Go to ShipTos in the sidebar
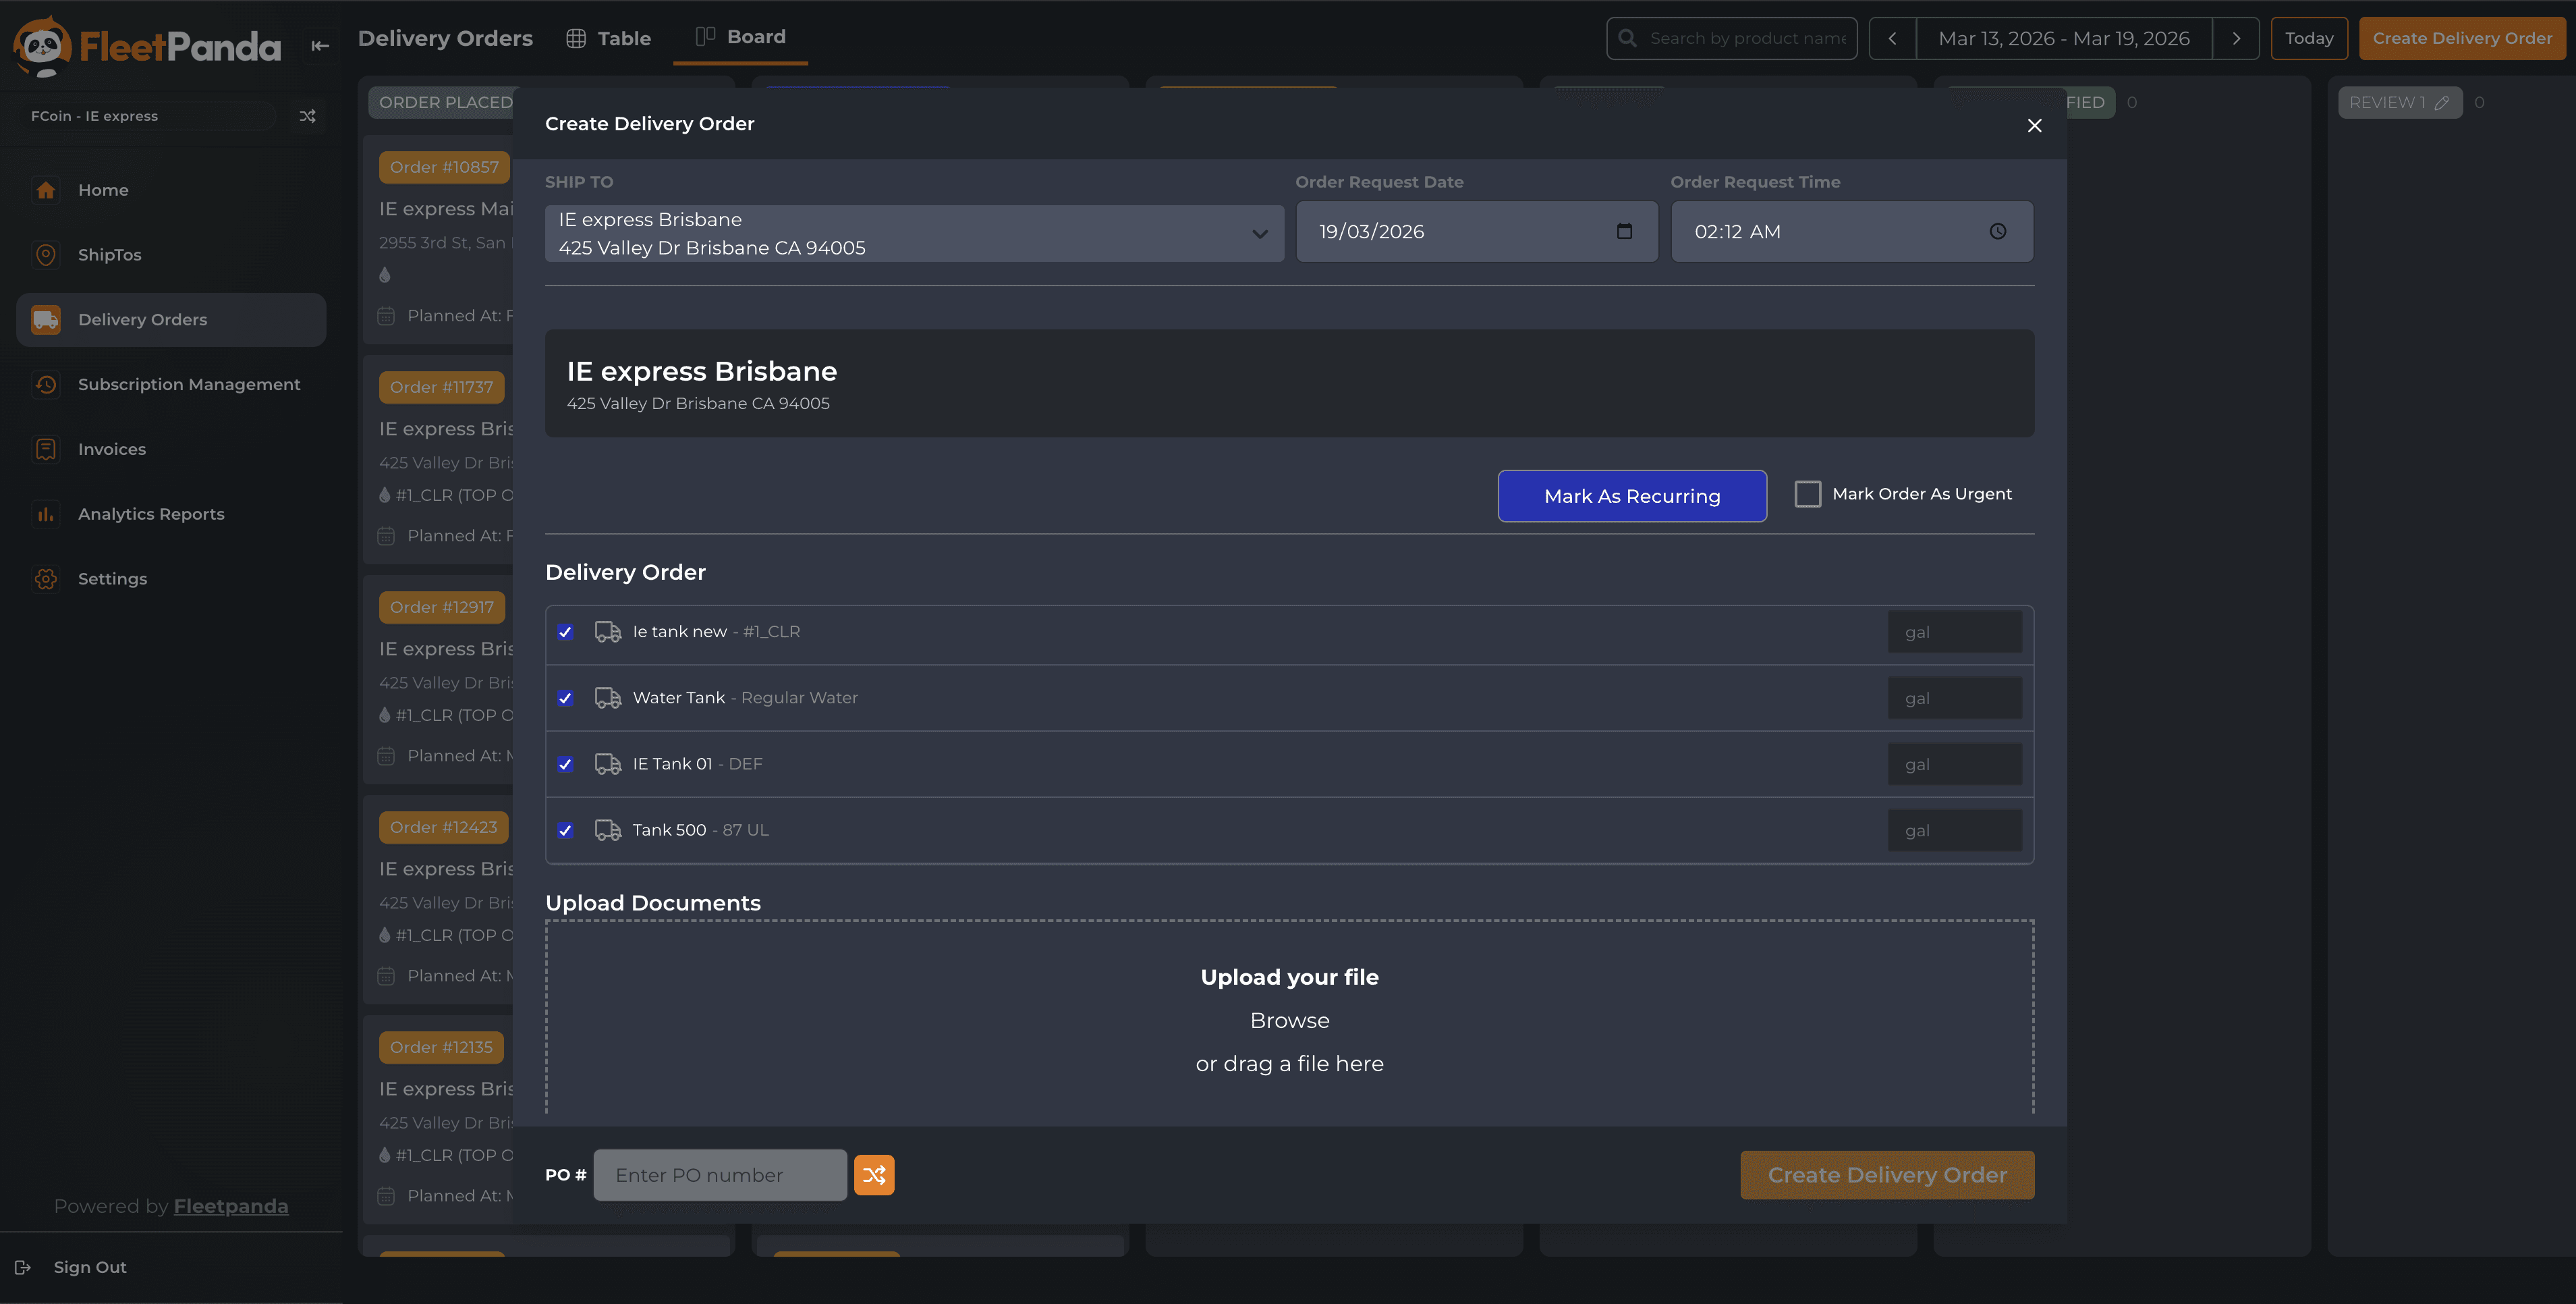 [x=109, y=255]
